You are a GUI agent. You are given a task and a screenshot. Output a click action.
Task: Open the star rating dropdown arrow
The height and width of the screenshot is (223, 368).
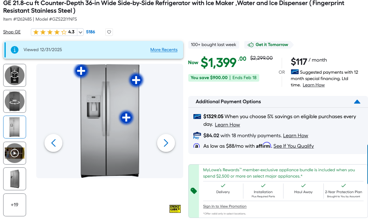(x=80, y=32)
